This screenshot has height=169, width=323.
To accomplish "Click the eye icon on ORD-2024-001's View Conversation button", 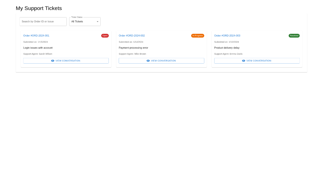I will [x=53, y=61].
